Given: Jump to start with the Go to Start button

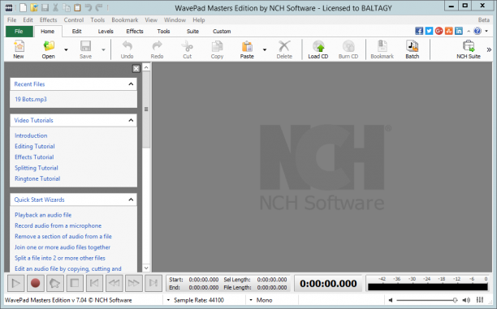Looking at the screenshot, I should [x=94, y=283].
